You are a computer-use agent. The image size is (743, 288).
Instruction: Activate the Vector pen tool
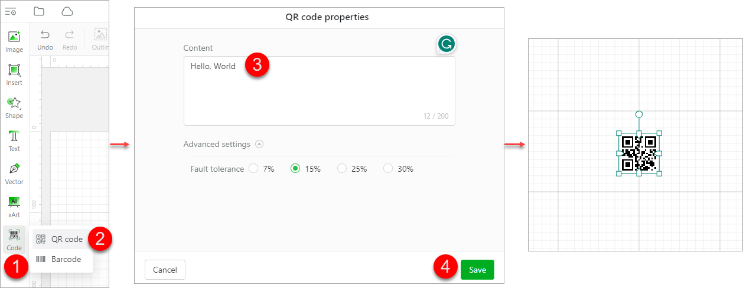(14, 173)
